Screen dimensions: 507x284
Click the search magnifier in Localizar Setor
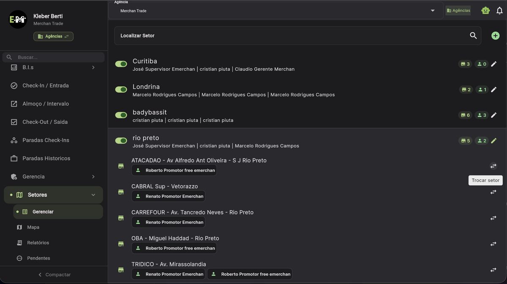click(473, 36)
